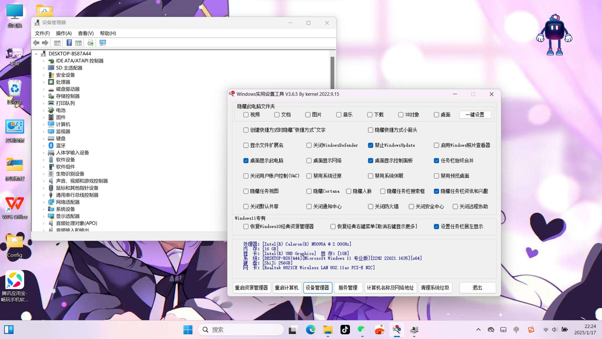Expand the 键盘 tree node

point(44,139)
